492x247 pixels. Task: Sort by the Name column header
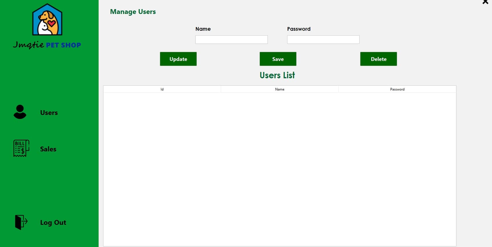(x=280, y=89)
